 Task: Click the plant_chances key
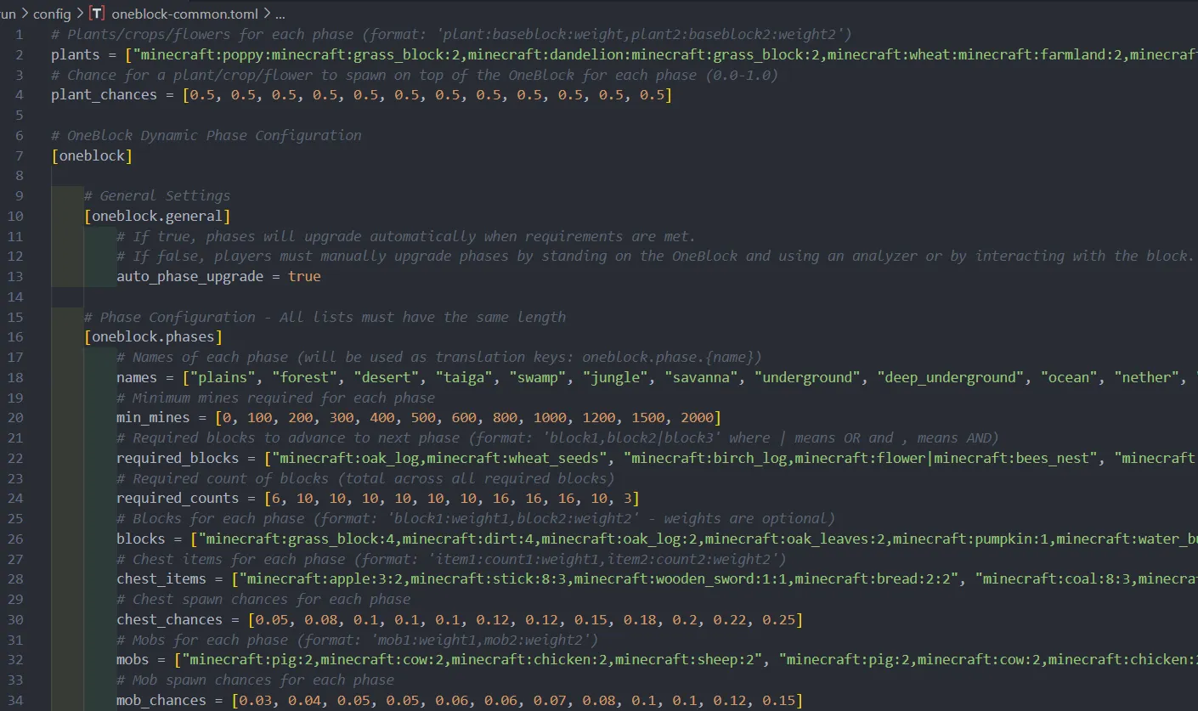pyautogui.click(x=104, y=94)
